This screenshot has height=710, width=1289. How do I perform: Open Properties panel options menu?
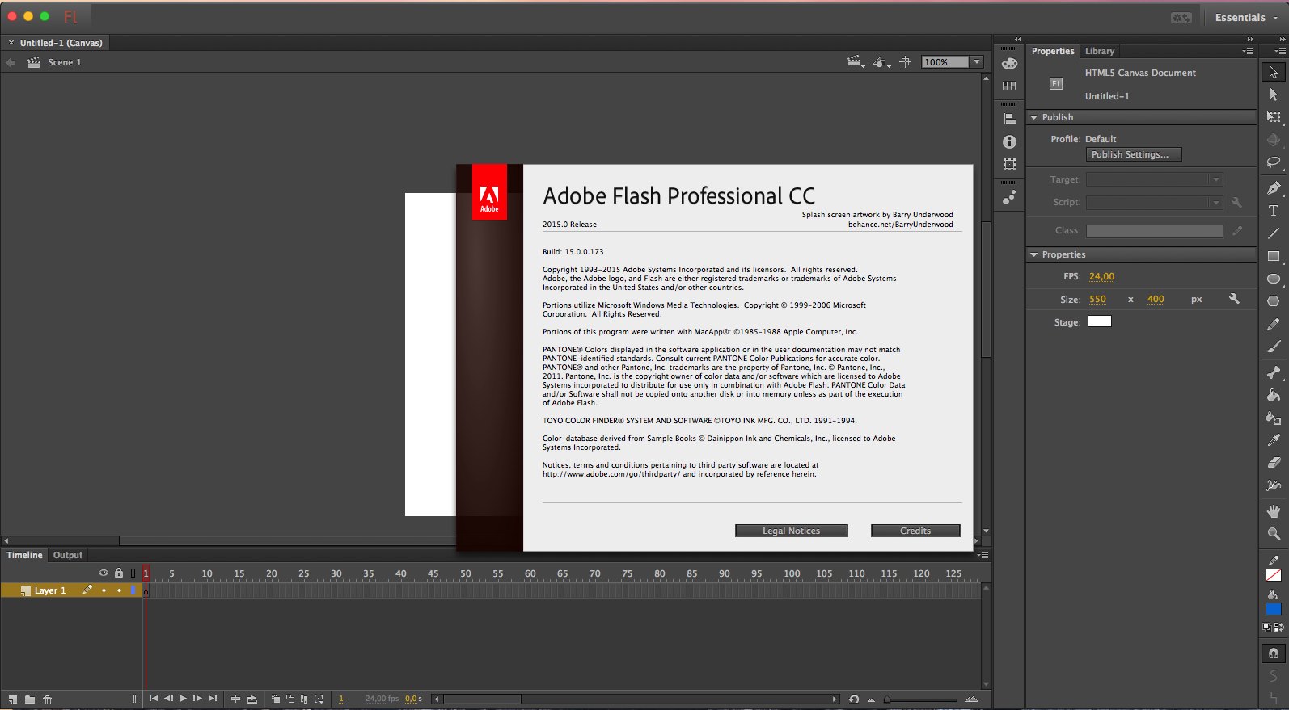1249,51
